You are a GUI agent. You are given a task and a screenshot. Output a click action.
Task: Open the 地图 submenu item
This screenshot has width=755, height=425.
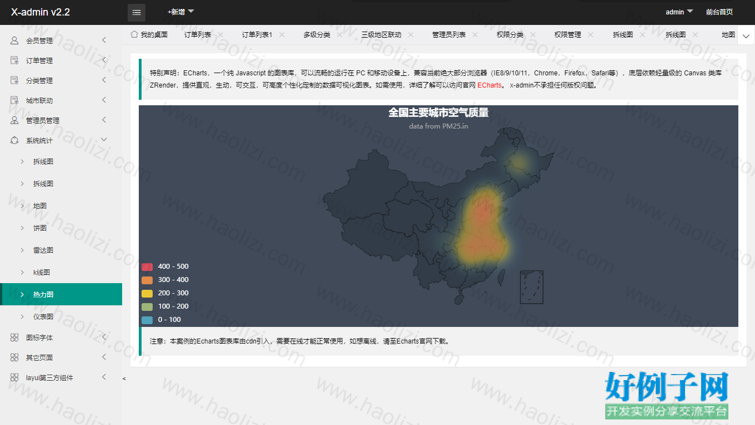(61, 206)
